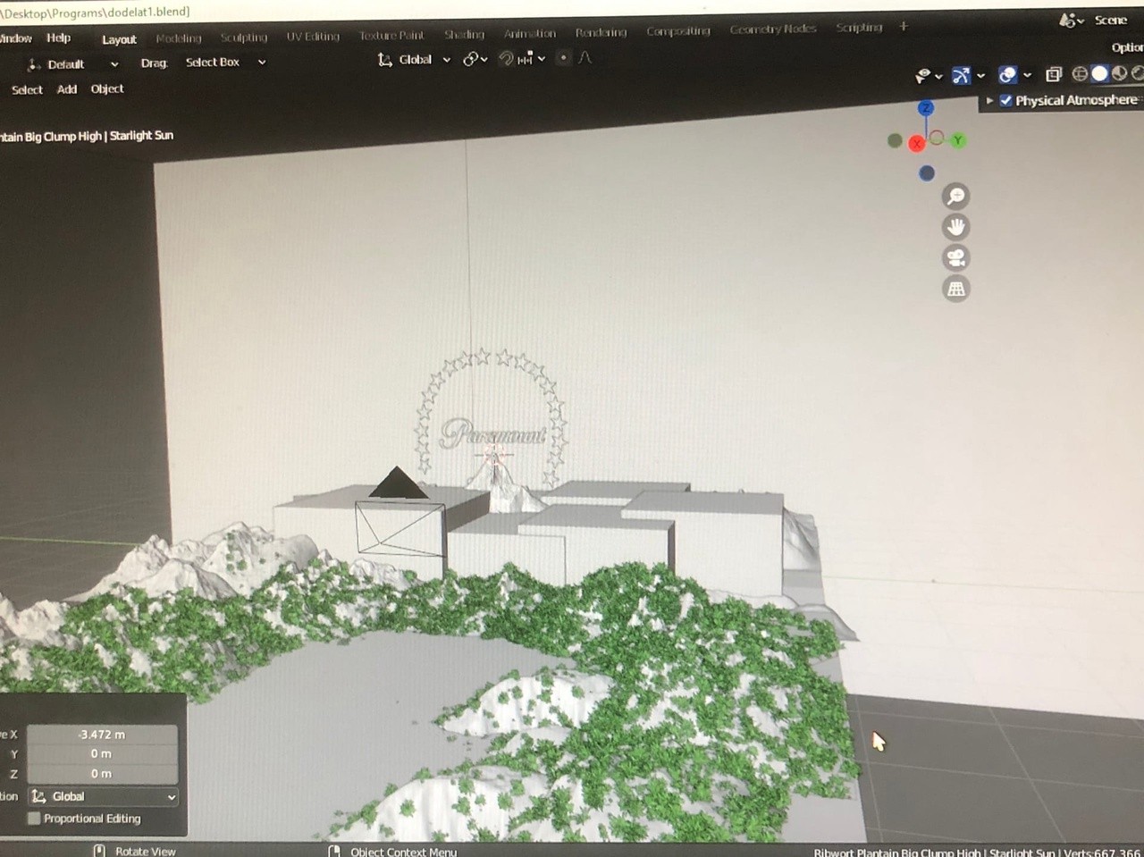Click the hand pan-view gizmo
1144x857 pixels.
(x=955, y=227)
